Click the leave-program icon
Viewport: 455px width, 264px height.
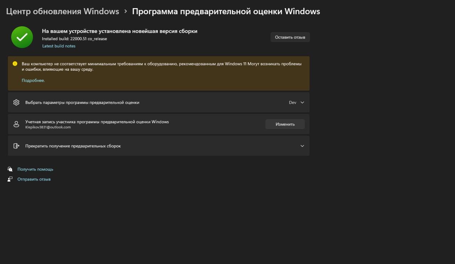(x=16, y=146)
